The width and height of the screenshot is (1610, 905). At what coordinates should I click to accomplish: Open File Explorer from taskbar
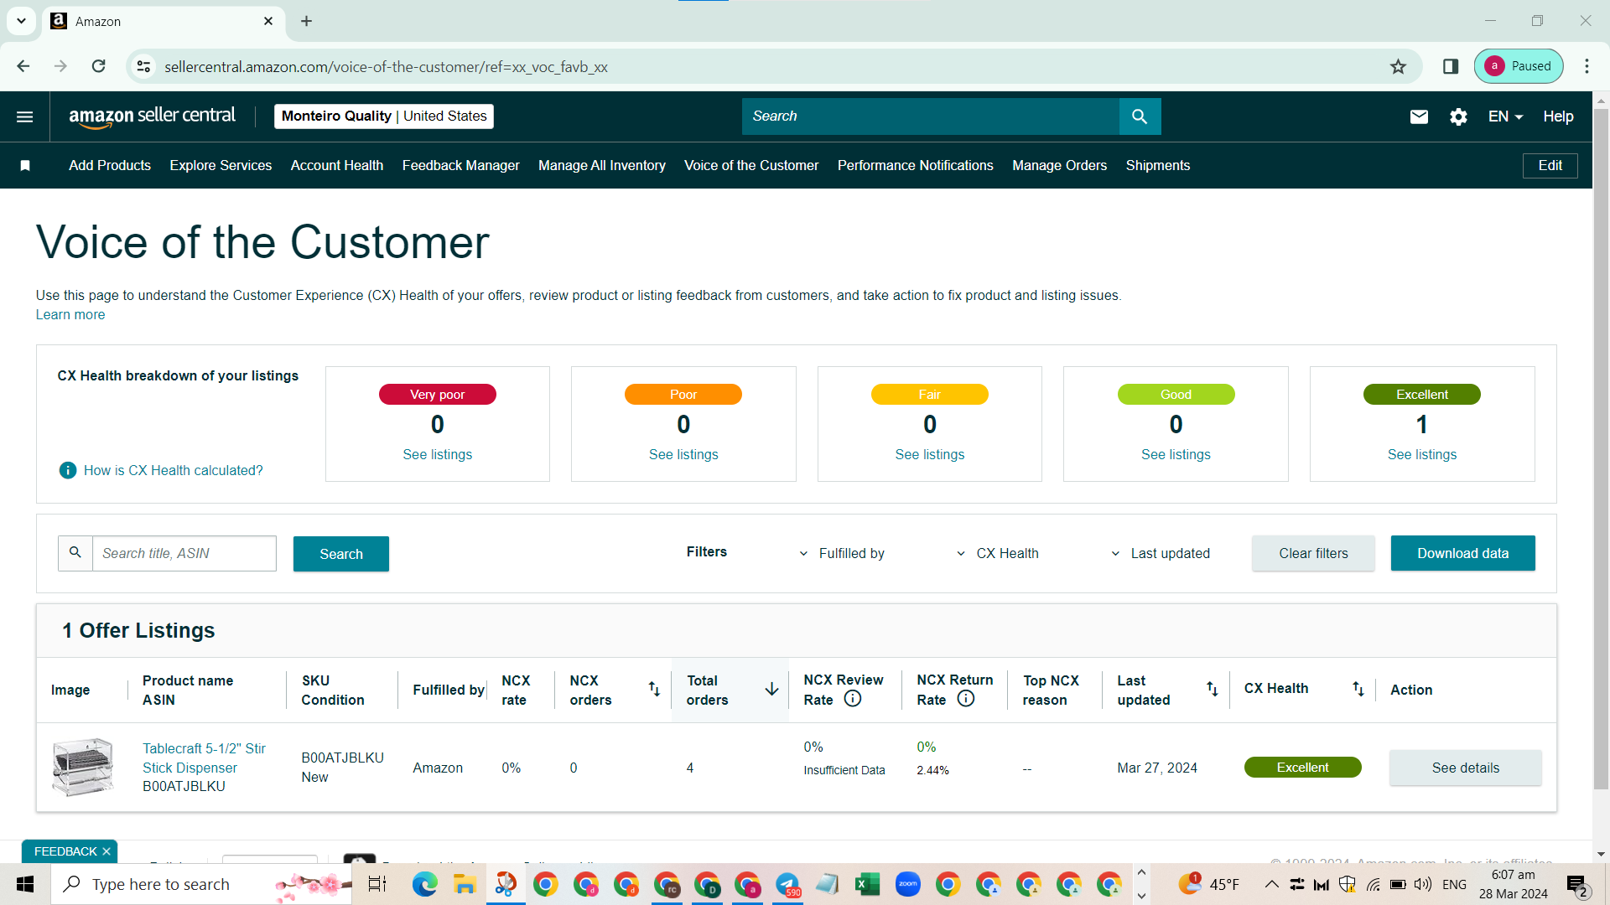pyautogui.click(x=465, y=884)
